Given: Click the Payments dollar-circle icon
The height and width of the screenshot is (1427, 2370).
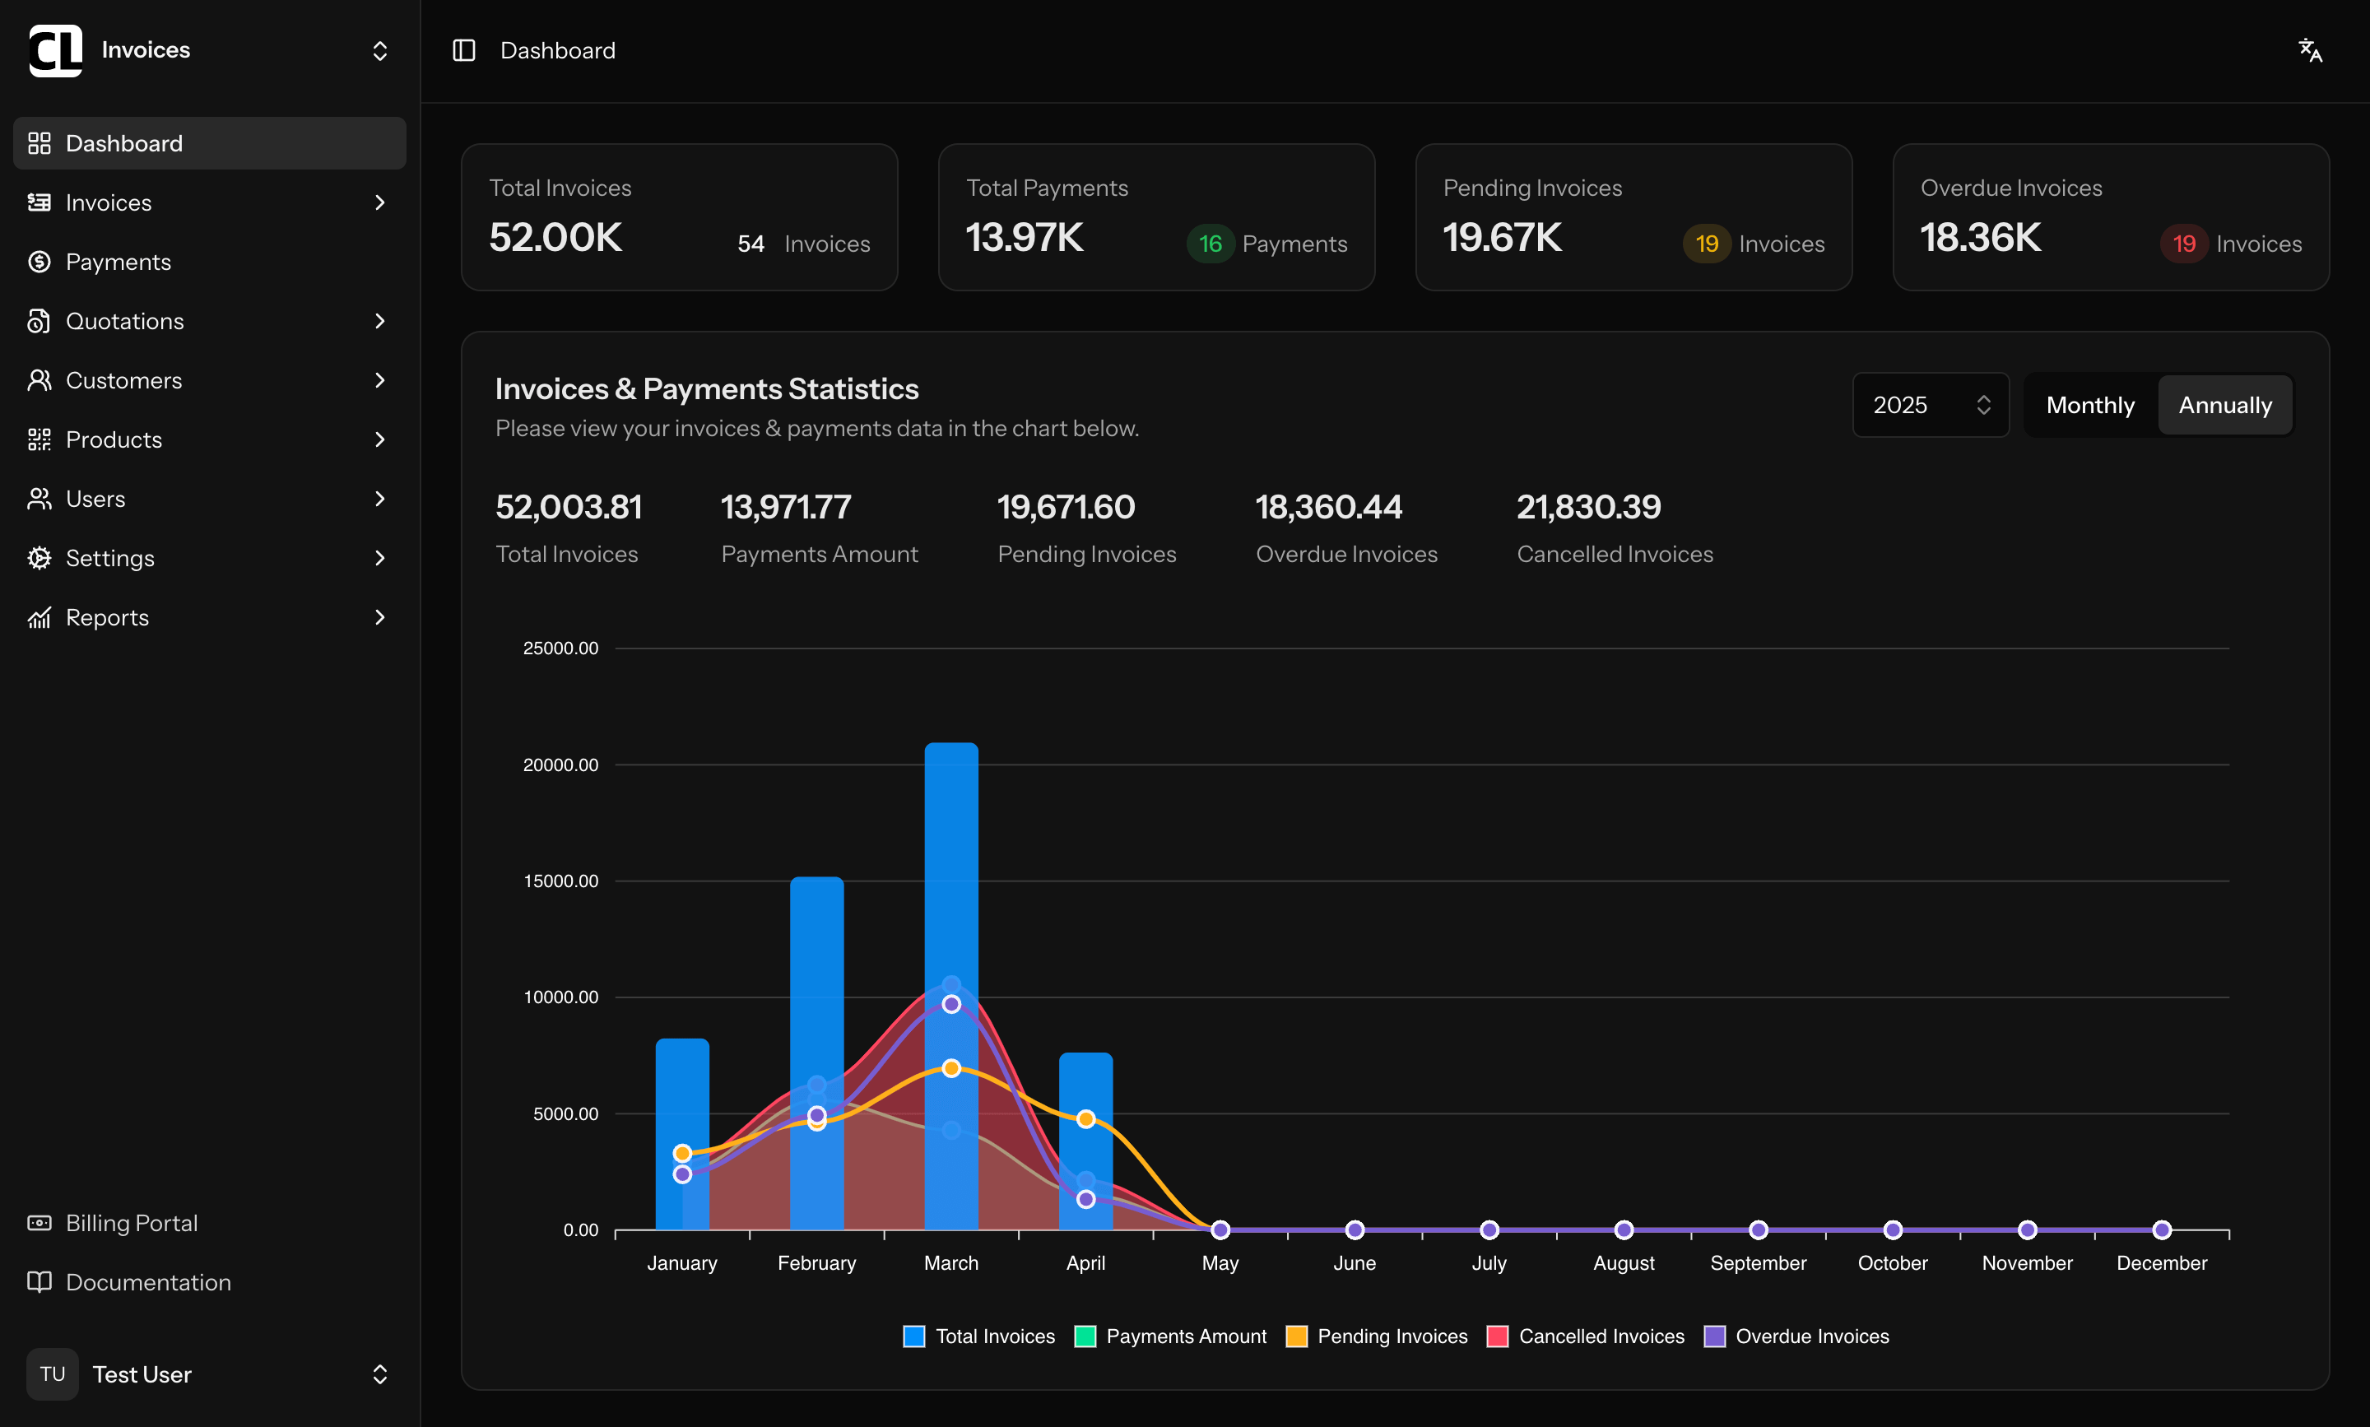Looking at the screenshot, I should 39,262.
